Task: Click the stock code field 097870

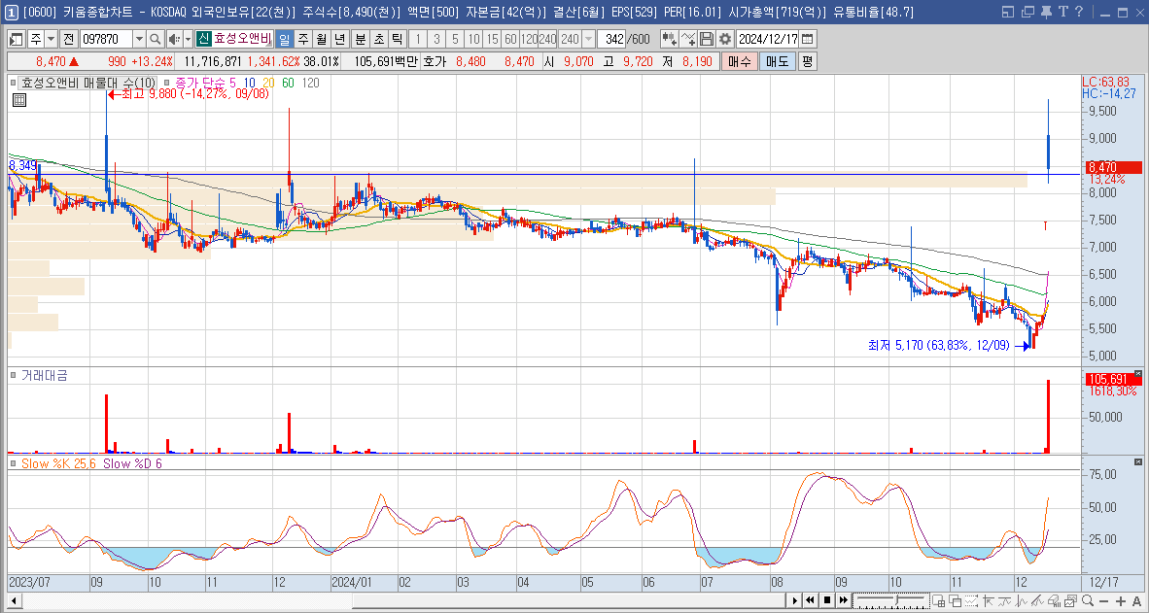Action: [x=106, y=39]
